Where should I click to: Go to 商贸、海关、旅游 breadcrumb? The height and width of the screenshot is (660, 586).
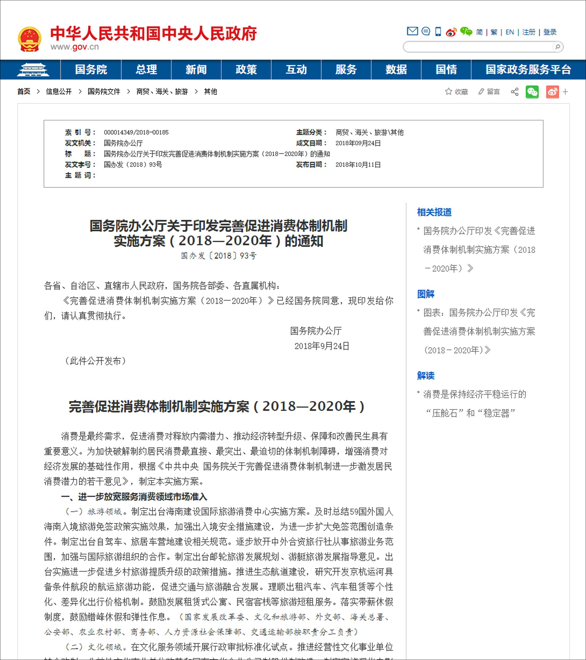click(x=162, y=91)
